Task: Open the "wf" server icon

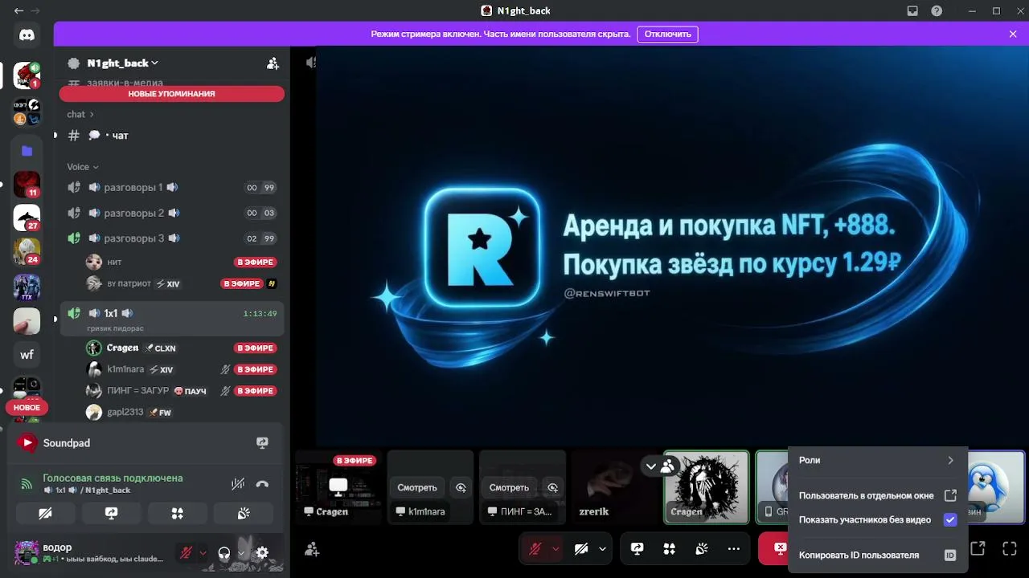Action: [x=27, y=354]
